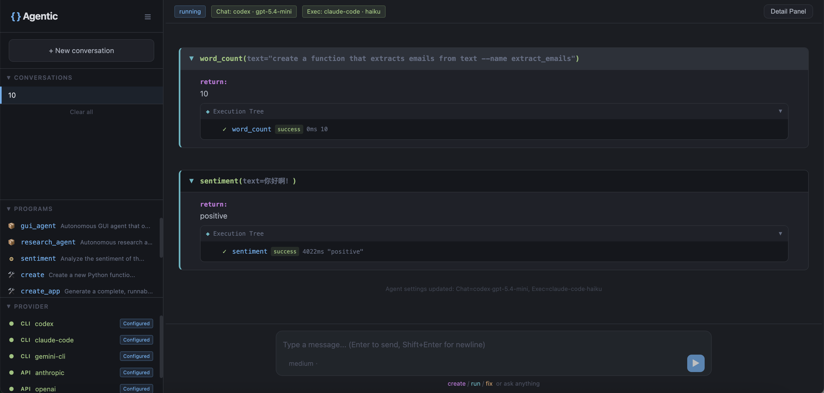Screen dimensions: 824x393
Task: Click Configured badge for anthropic
Action: 136,372
